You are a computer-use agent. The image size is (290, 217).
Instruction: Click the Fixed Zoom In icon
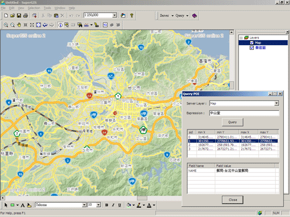[x=25, y=25]
